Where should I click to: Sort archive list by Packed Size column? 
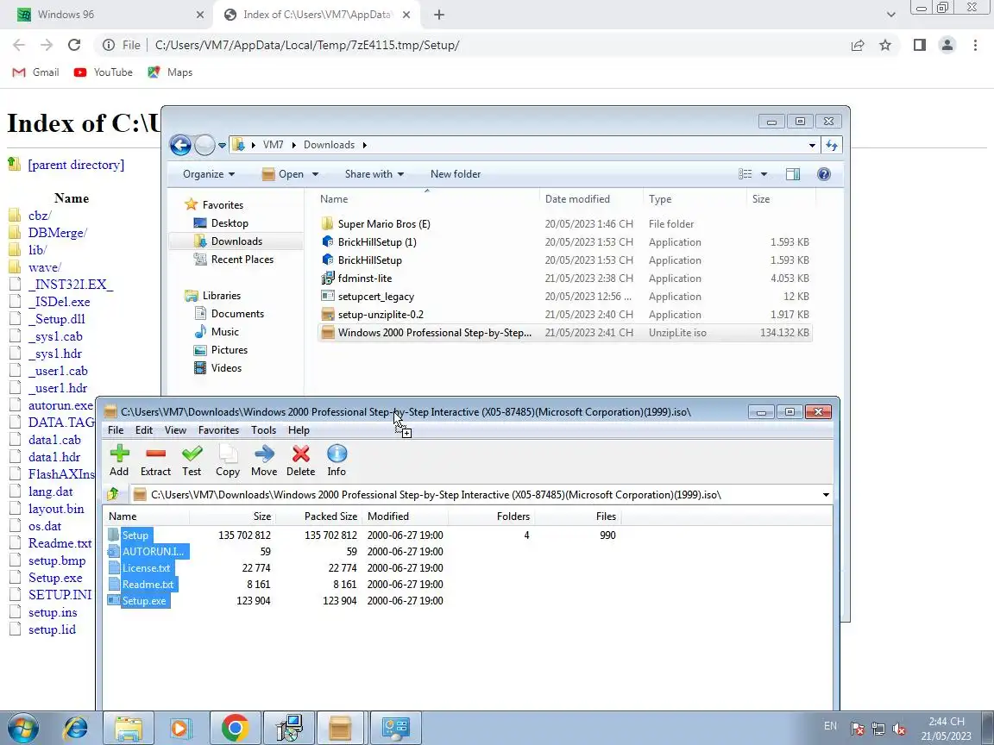[330, 516]
